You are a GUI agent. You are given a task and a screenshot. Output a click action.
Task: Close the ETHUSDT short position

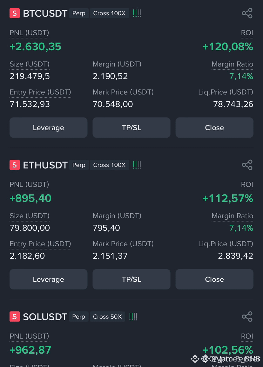214,279
